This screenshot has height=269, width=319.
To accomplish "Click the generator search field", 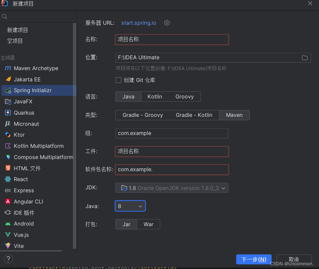I will pyautogui.click(x=39, y=16).
